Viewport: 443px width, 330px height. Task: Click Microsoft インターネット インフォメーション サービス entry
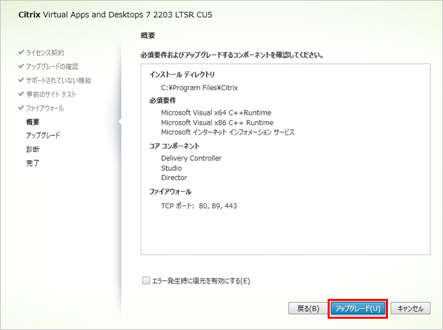(x=227, y=132)
